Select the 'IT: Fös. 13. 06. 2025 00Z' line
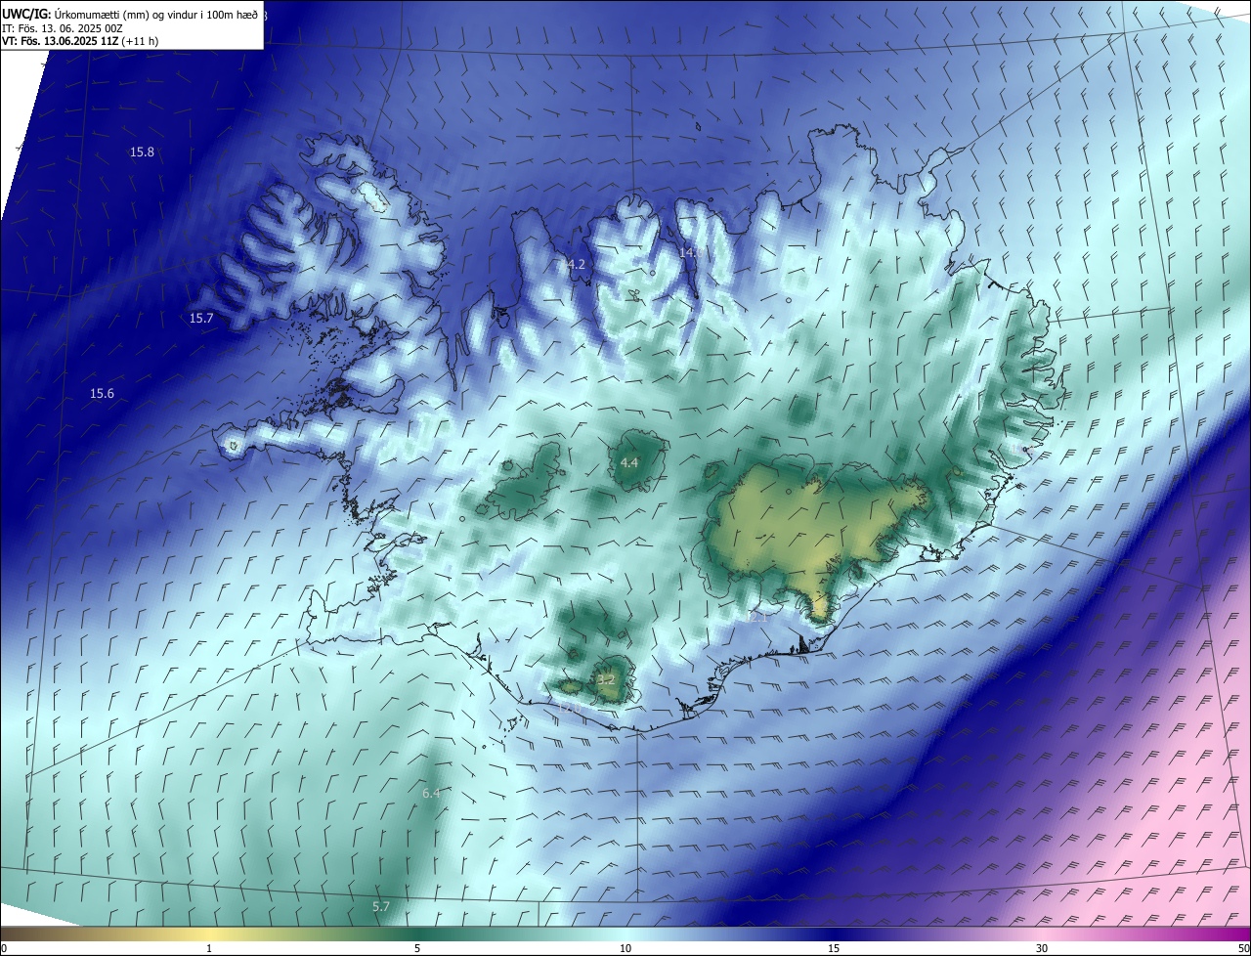The width and height of the screenshot is (1251, 956). pos(62,28)
